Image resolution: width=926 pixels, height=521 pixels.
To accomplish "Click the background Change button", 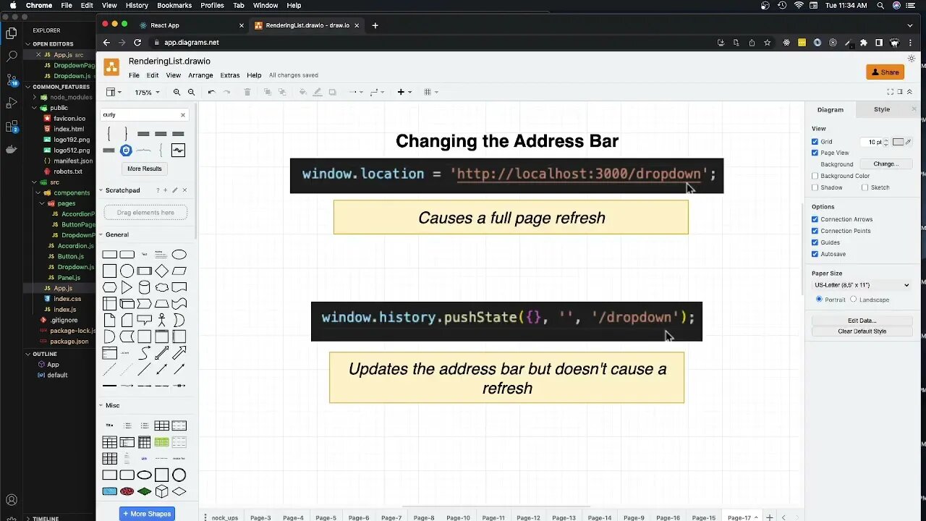I will coord(885,164).
